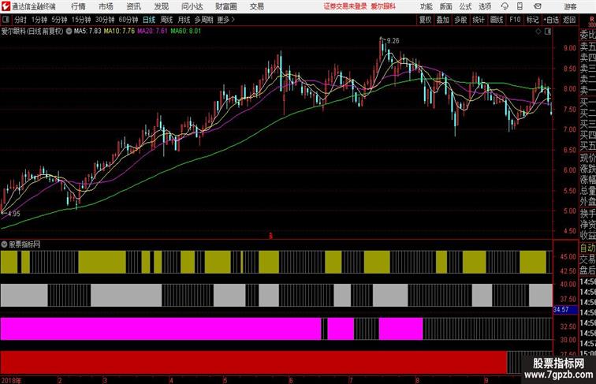Click the MA5: 7.83 indicator value
Image resolution: width=596 pixels, height=384 pixels.
[88, 32]
